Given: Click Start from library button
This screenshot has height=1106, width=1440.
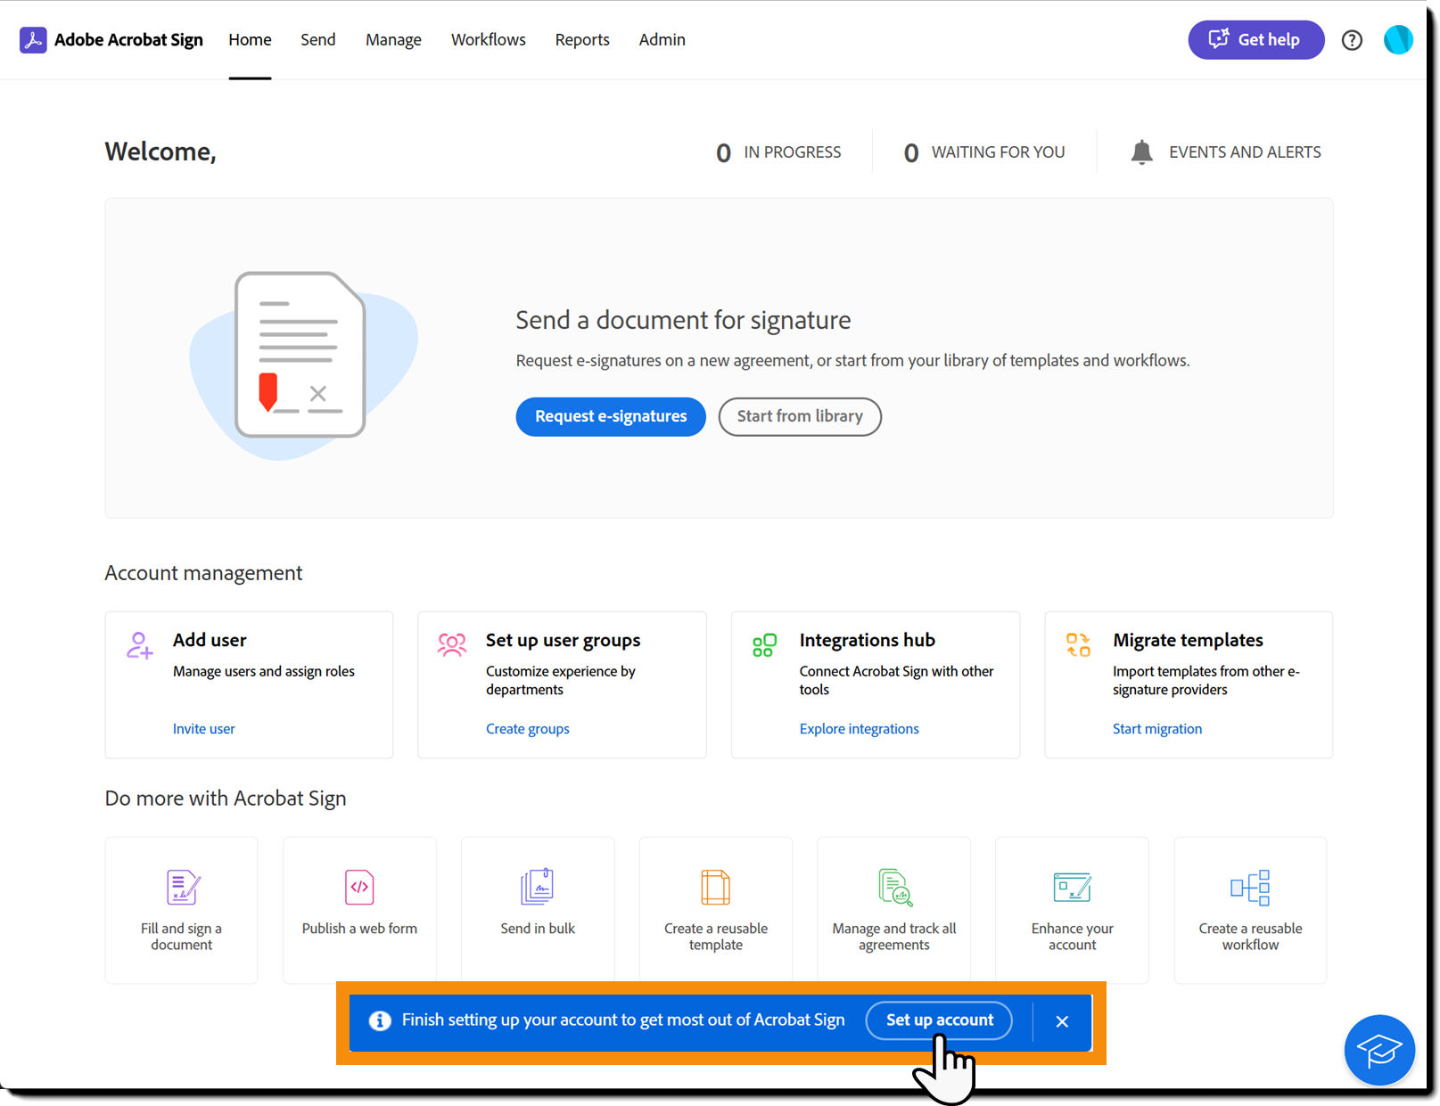Looking at the screenshot, I should click(800, 416).
